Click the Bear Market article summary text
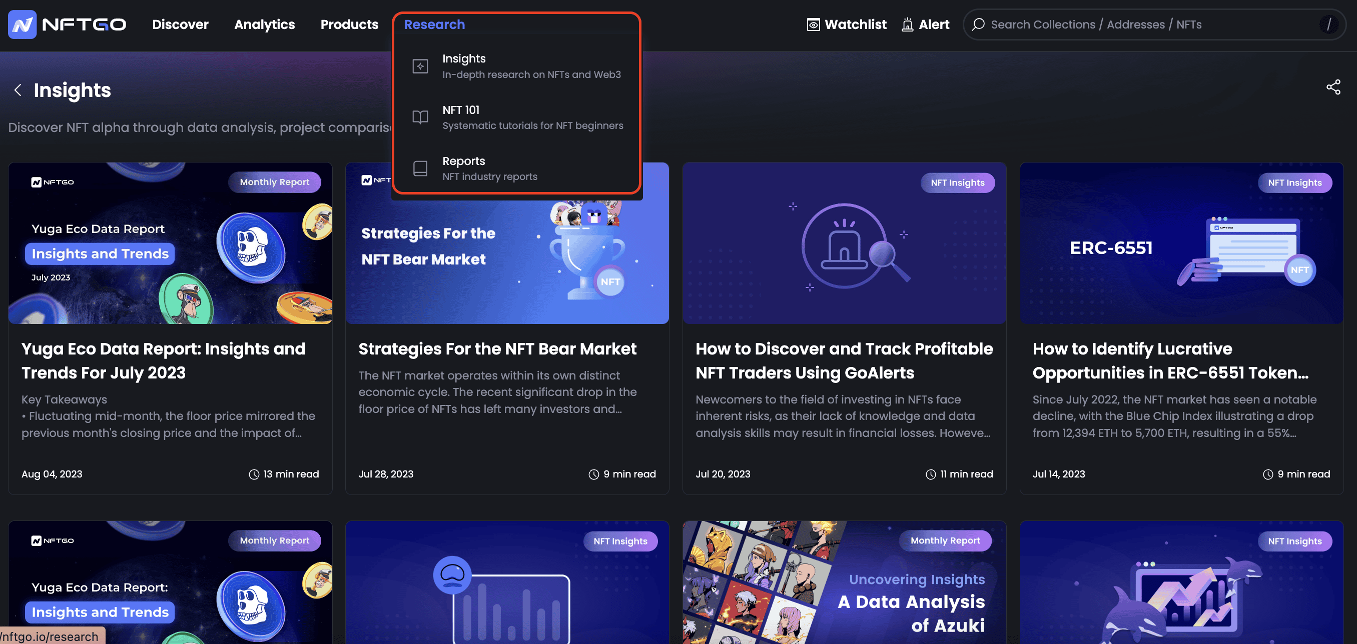1357x644 pixels. pyautogui.click(x=497, y=392)
